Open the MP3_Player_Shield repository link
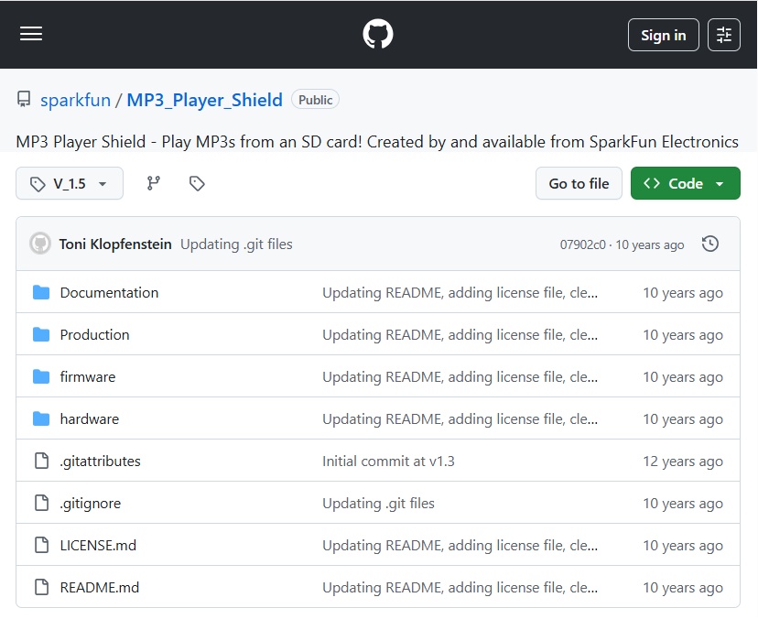This screenshot has height=619, width=758. pyautogui.click(x=204, y=100)
